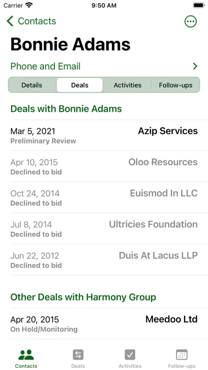
Task: Open the Azip Services deal
Action: point(104,135)
